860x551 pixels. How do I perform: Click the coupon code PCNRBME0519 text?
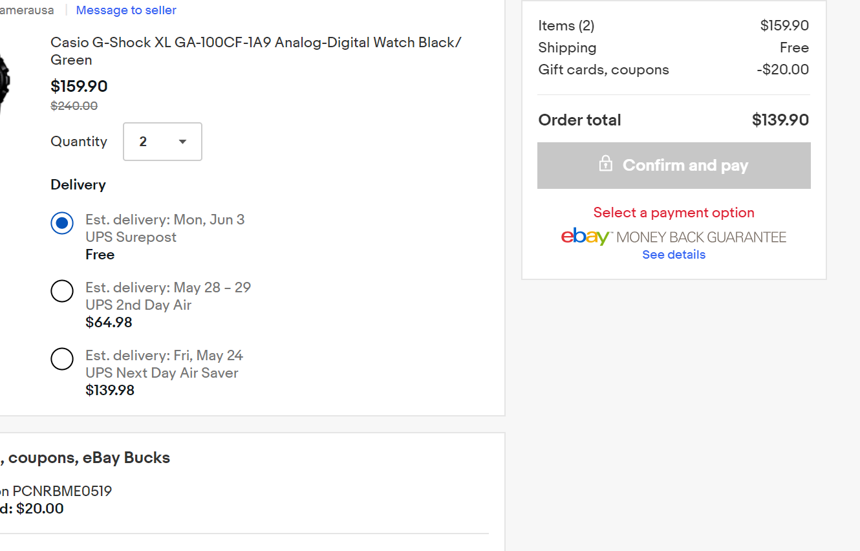pos(62,492)
